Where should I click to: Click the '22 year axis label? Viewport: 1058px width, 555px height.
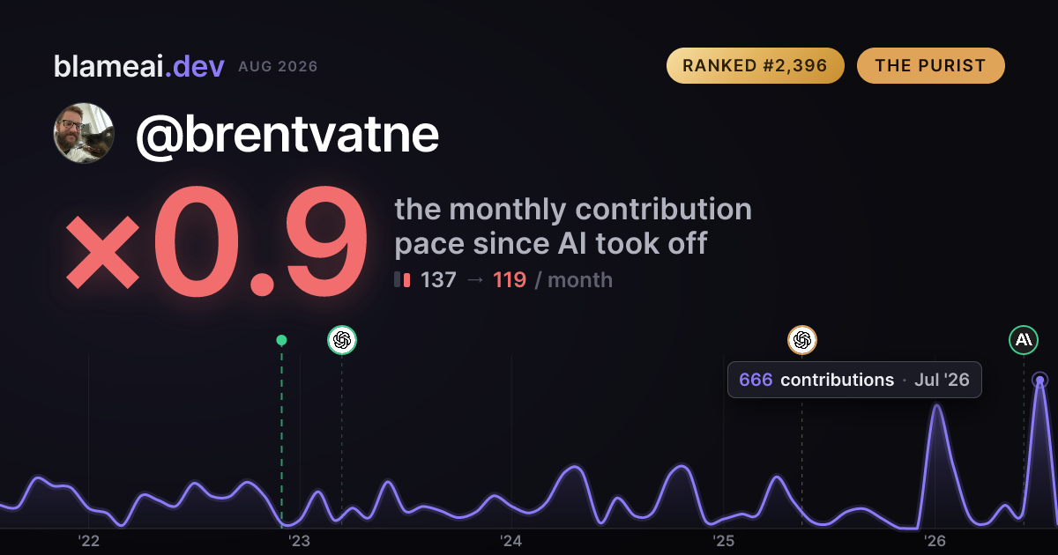(87, 541)
